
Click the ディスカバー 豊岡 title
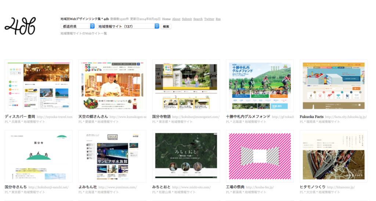coord(20,116)
